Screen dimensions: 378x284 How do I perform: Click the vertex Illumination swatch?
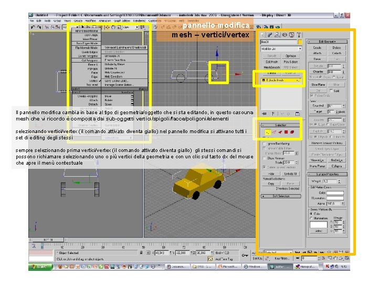(335, 198)
